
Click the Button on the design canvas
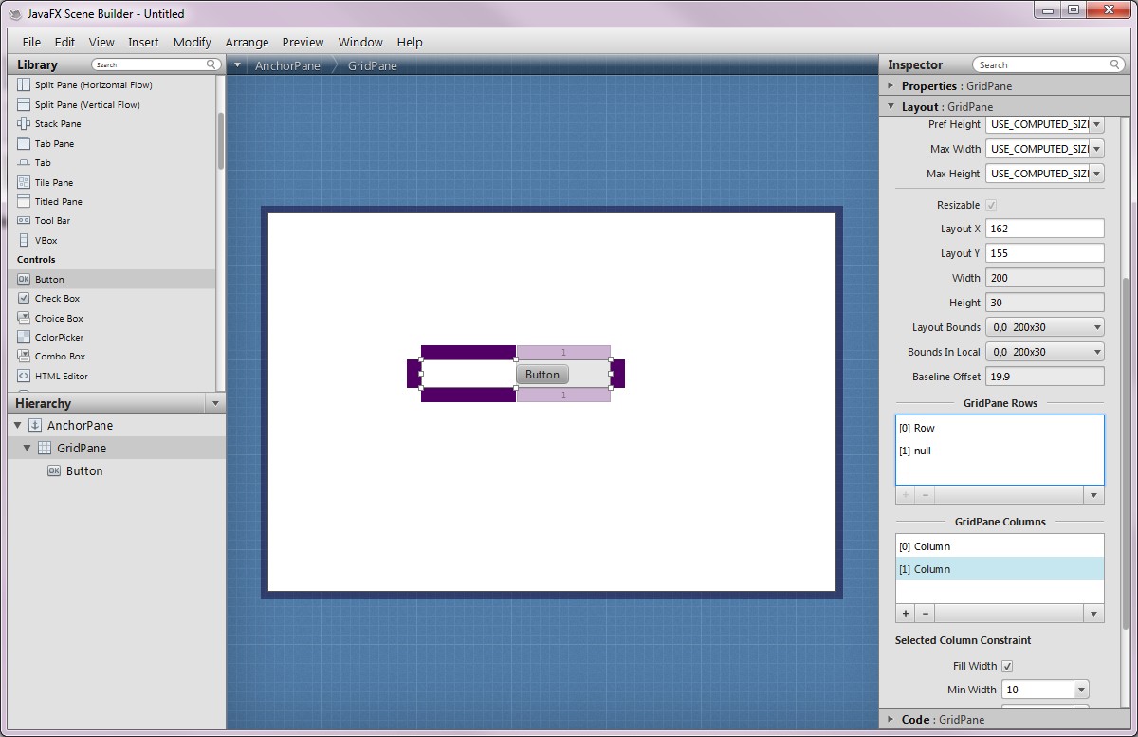[x=542, y=375]
